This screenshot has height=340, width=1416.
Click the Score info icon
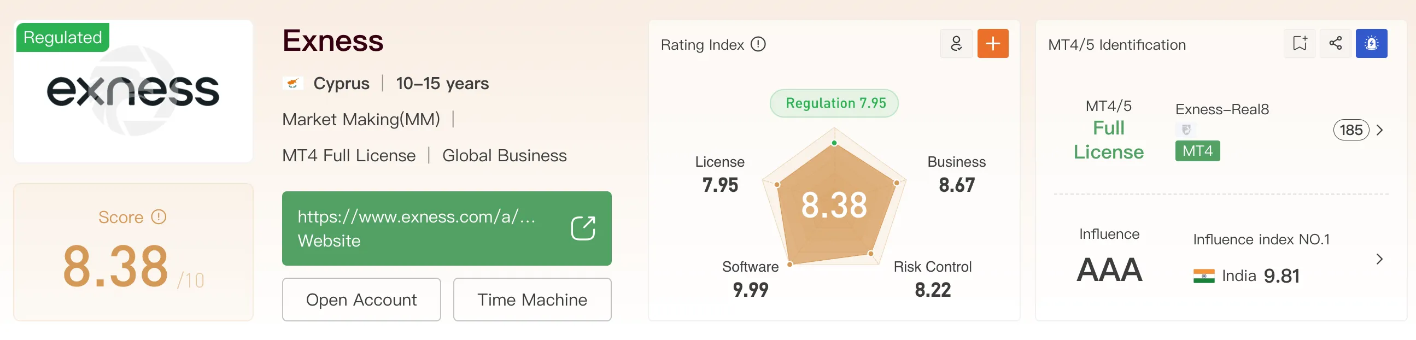(x=159, y=217)
